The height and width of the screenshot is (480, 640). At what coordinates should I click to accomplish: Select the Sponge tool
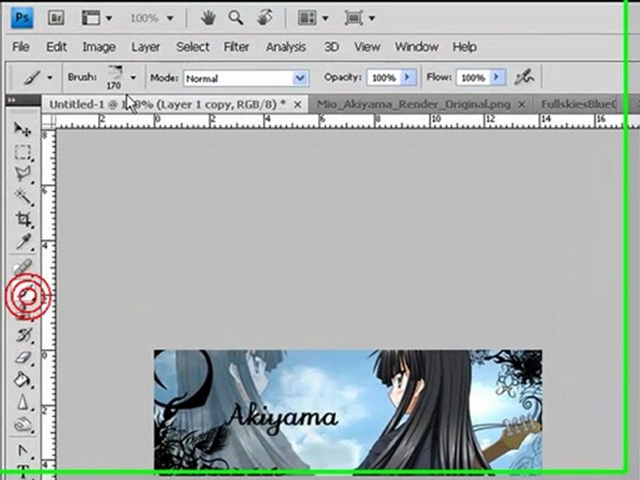pyautogui.click(x=23, y=425)
